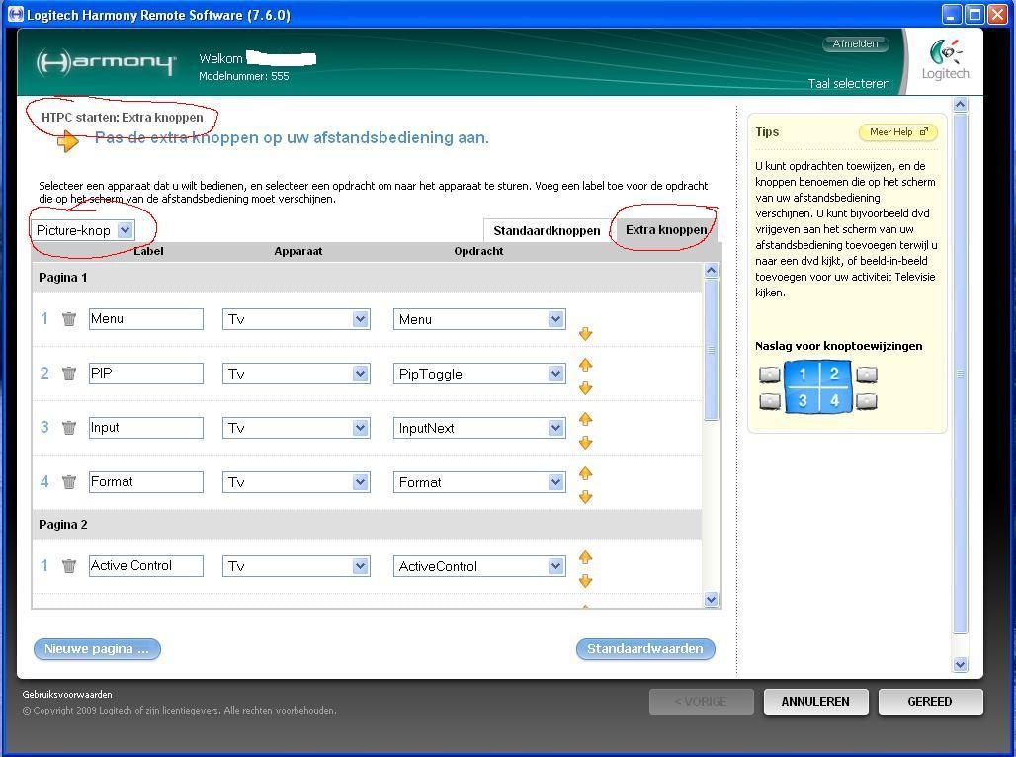Open Meer Help from Tips panel

click(x=898, y=132)
